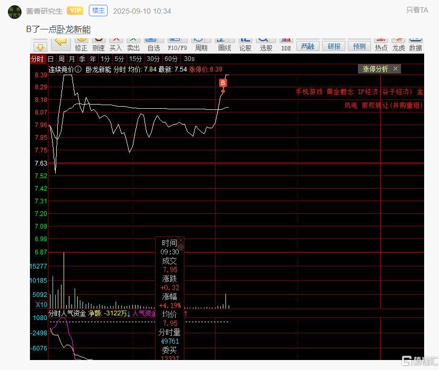Select the 画线 drawing tool
Image resolution: width=442 pixels, height=370 pixels.
point(224,43)
